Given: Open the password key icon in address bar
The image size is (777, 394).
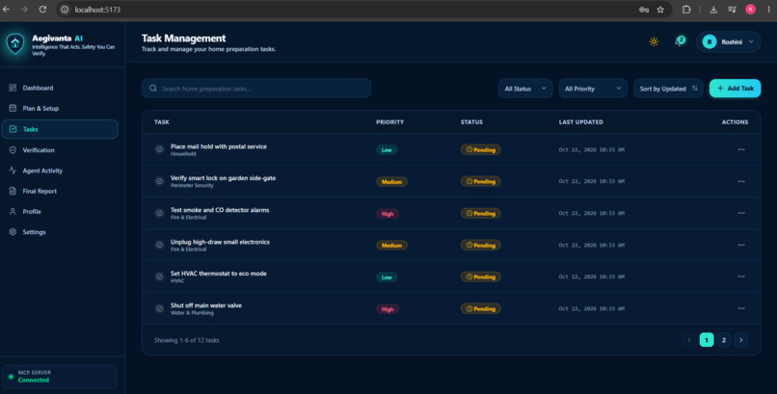Looking at the screenshot, I should 644,10.
